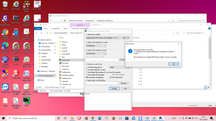Screen dimensions: 216x121
Task: Open Arquivo ribbon tab
Action: coord(38,28)
